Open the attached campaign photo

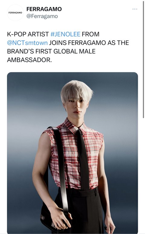tap(72, 153)
